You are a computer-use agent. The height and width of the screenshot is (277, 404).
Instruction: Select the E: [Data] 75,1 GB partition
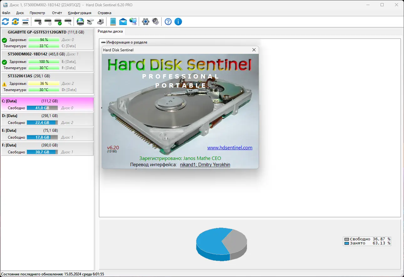click(47, 134)
